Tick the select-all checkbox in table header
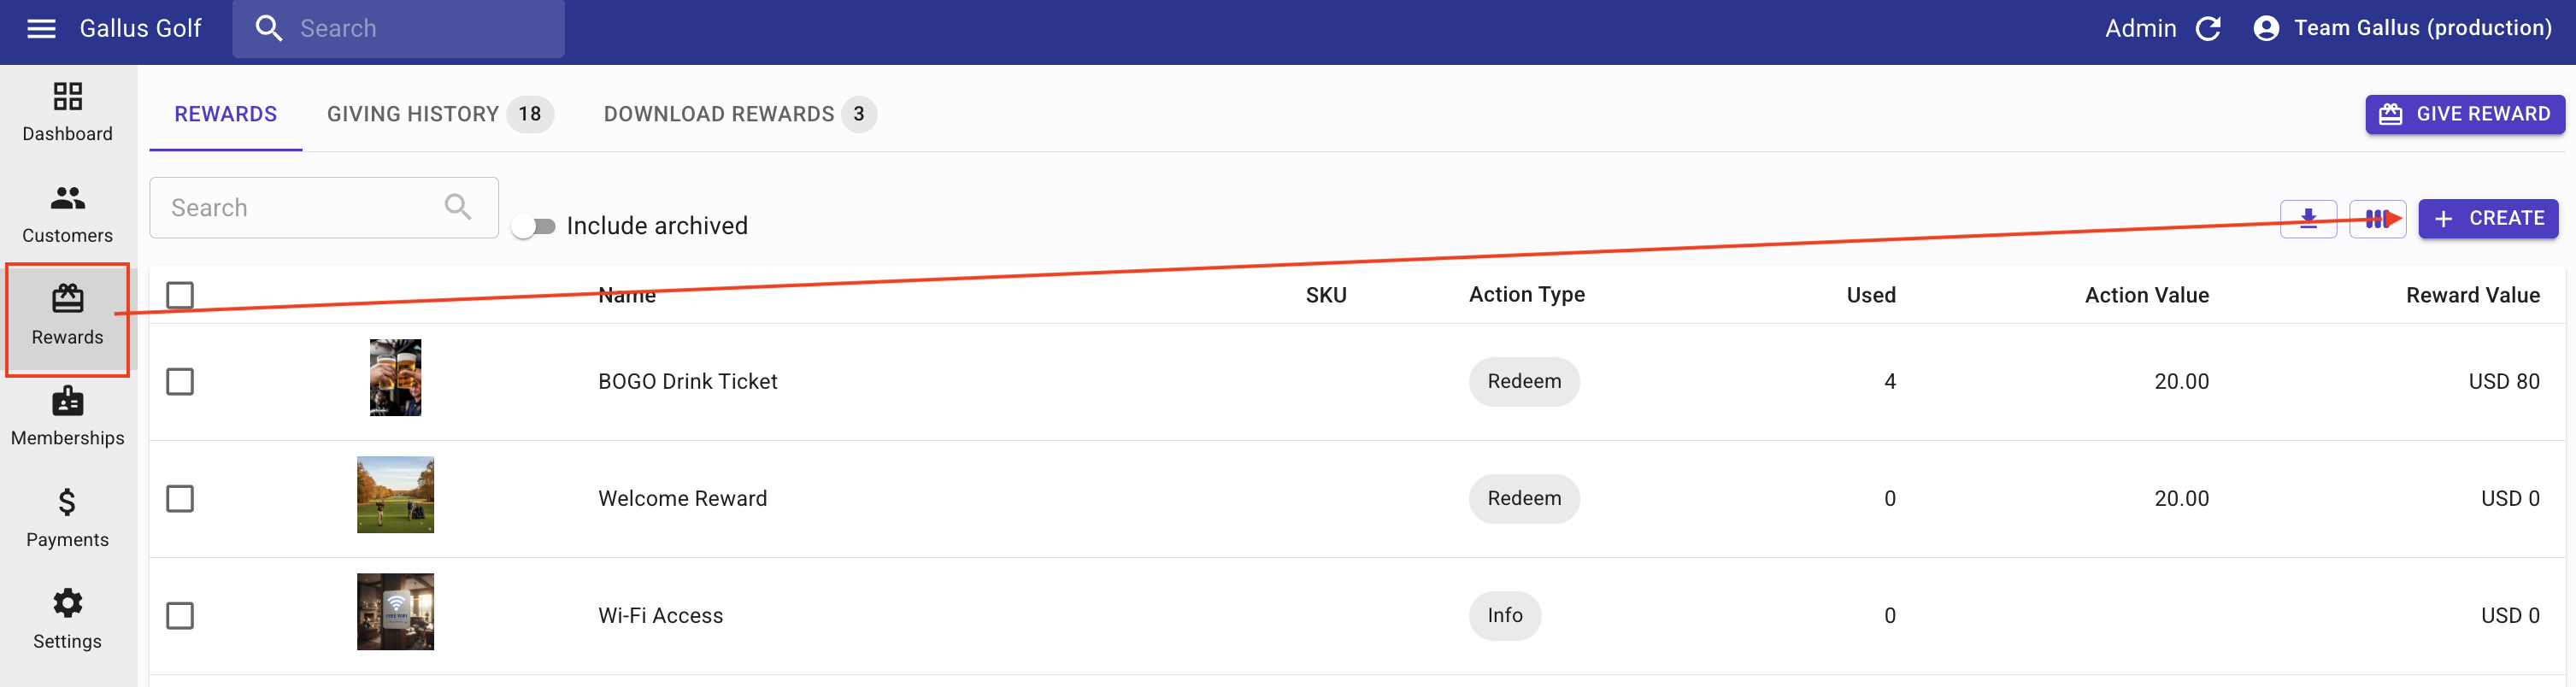 [x=180, y=295]
